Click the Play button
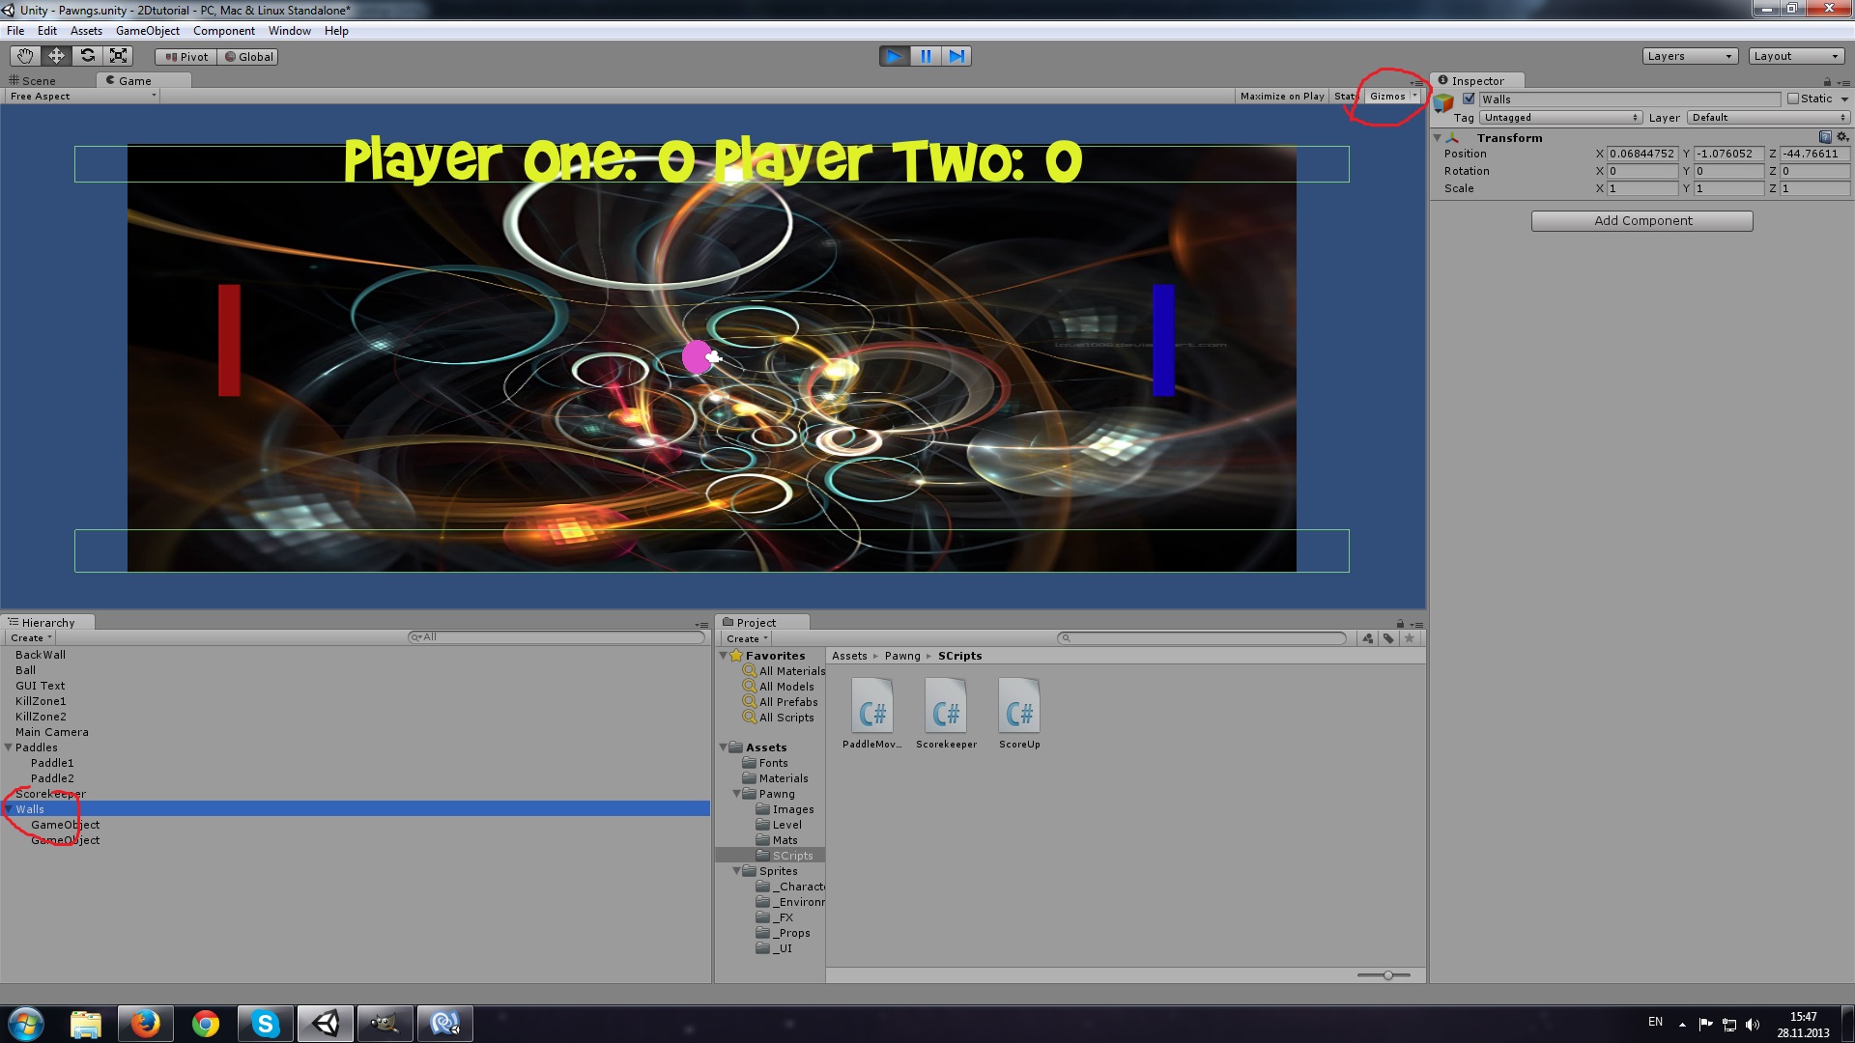 pos(895,56)
